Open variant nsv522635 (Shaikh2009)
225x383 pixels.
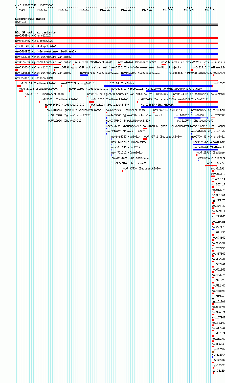[x=157, y=105]
